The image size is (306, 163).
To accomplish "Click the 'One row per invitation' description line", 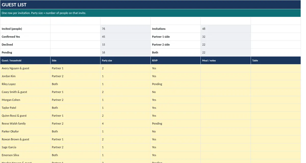I will coord(150,13).
